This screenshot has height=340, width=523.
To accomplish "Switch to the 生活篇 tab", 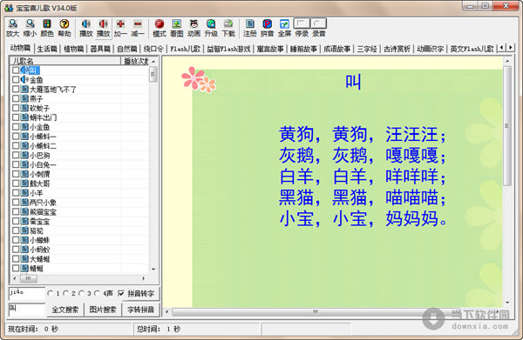I will click(x=47, y=49).
